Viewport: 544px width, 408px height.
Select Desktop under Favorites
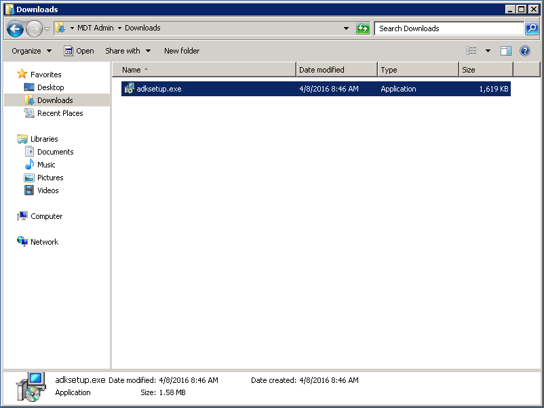click(50, 87)
